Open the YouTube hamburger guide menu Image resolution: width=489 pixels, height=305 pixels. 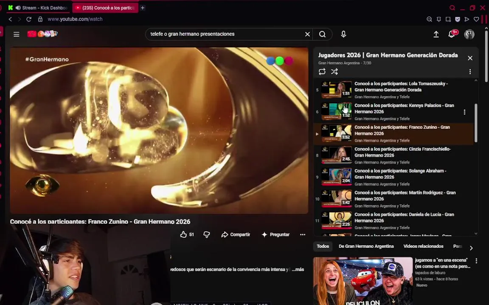click(17, 34)
